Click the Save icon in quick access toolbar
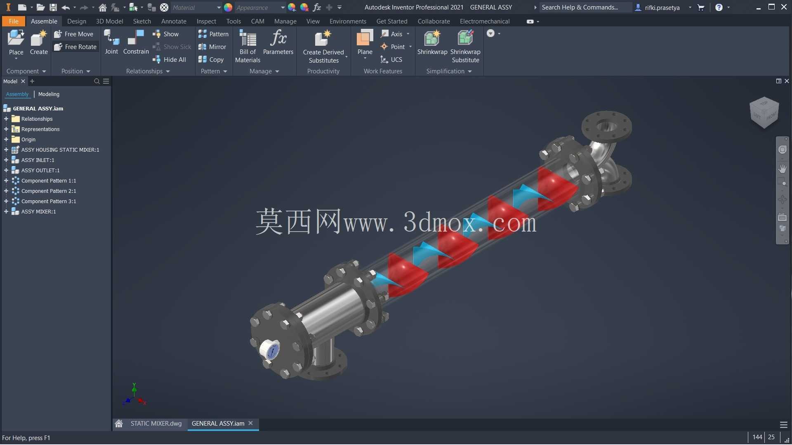The height and width of the screenshot is (445, 792). pyautogui.click(x=53, y=7)
